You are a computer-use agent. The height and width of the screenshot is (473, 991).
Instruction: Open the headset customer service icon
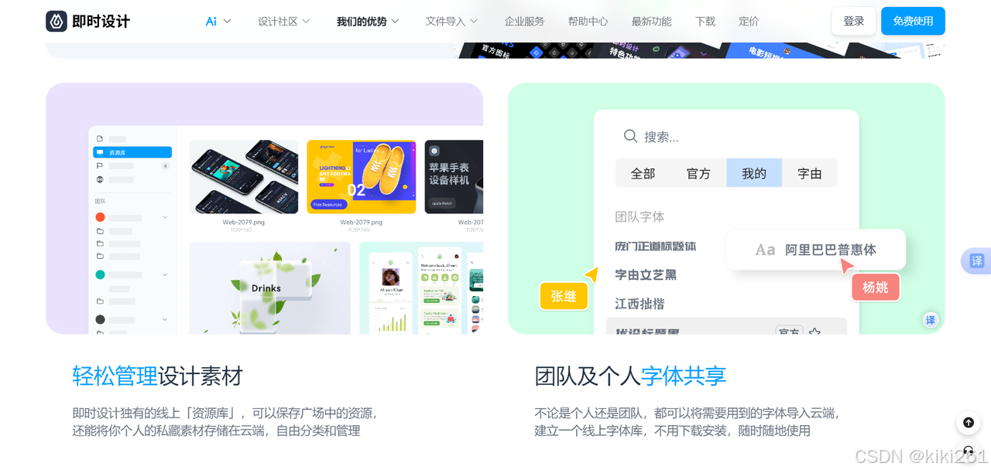click(968, 451)
